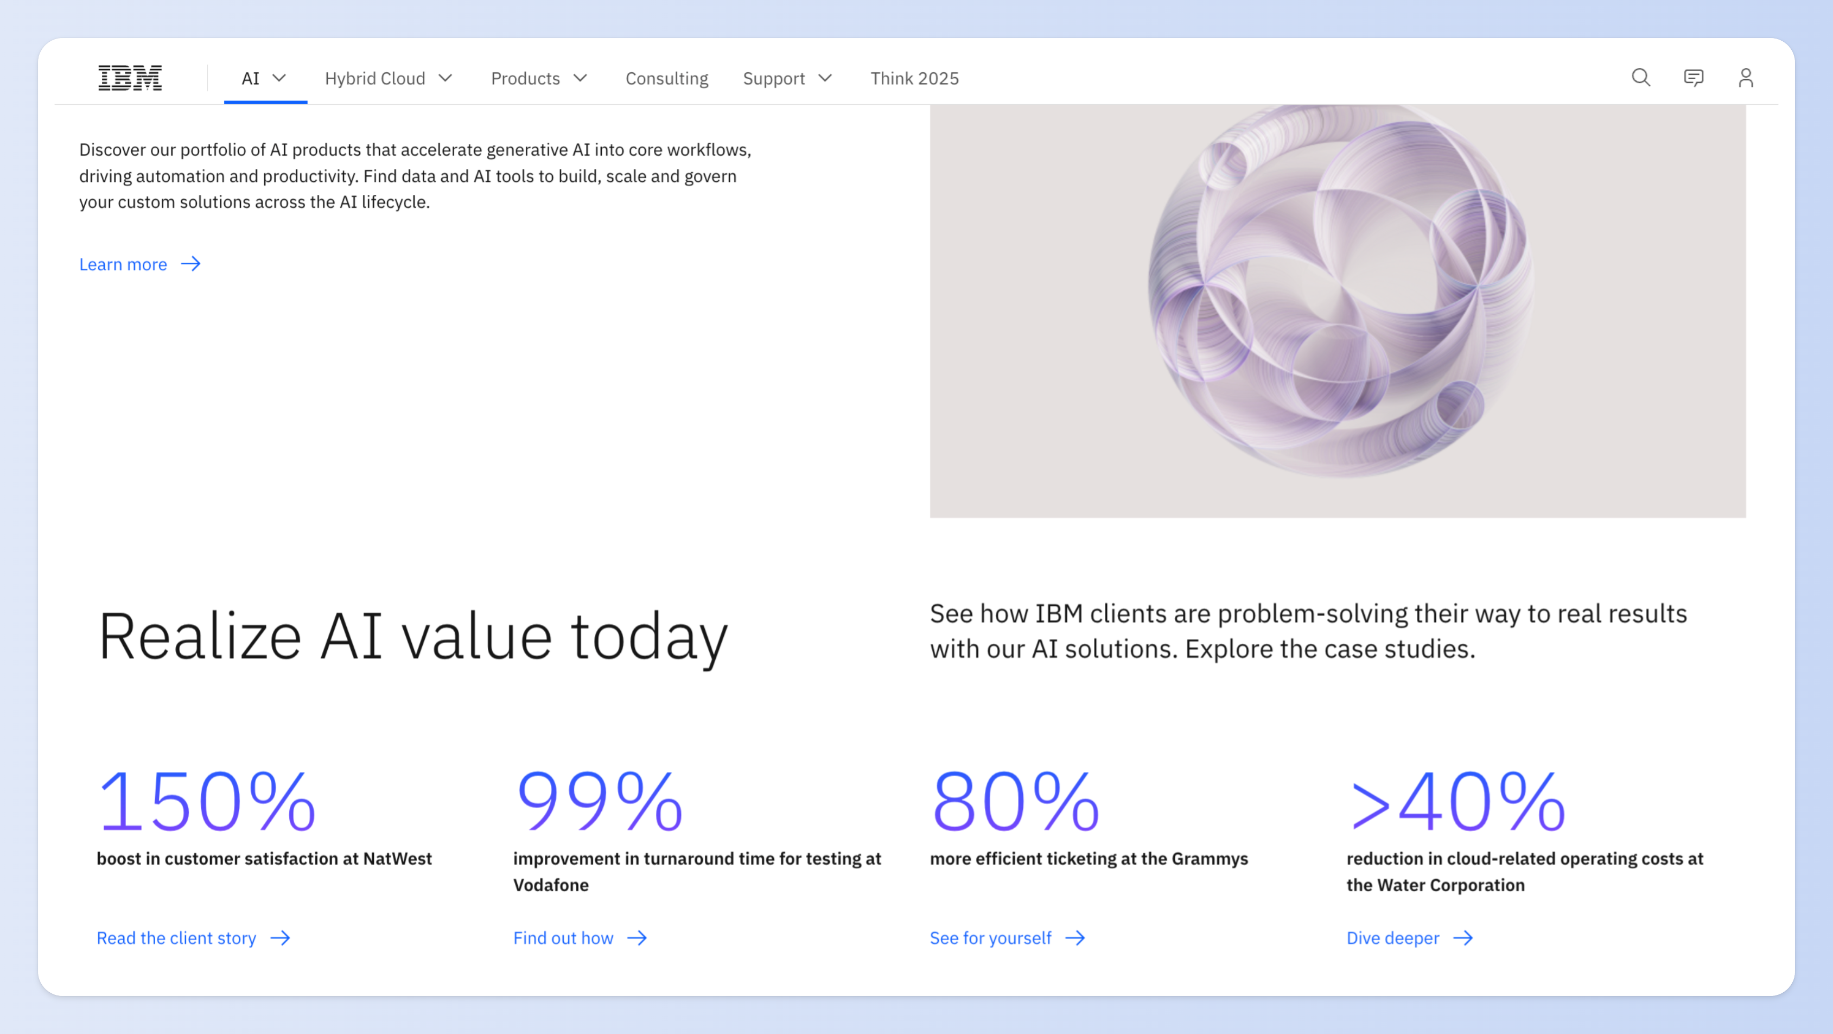Expand the AI menu chevron
The width and height of the screenshot is (1833, 1034).
[279, 78]
